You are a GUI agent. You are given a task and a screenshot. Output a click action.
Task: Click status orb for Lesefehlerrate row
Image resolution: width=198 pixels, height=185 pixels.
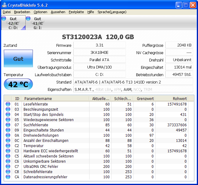tap(8, 104)
